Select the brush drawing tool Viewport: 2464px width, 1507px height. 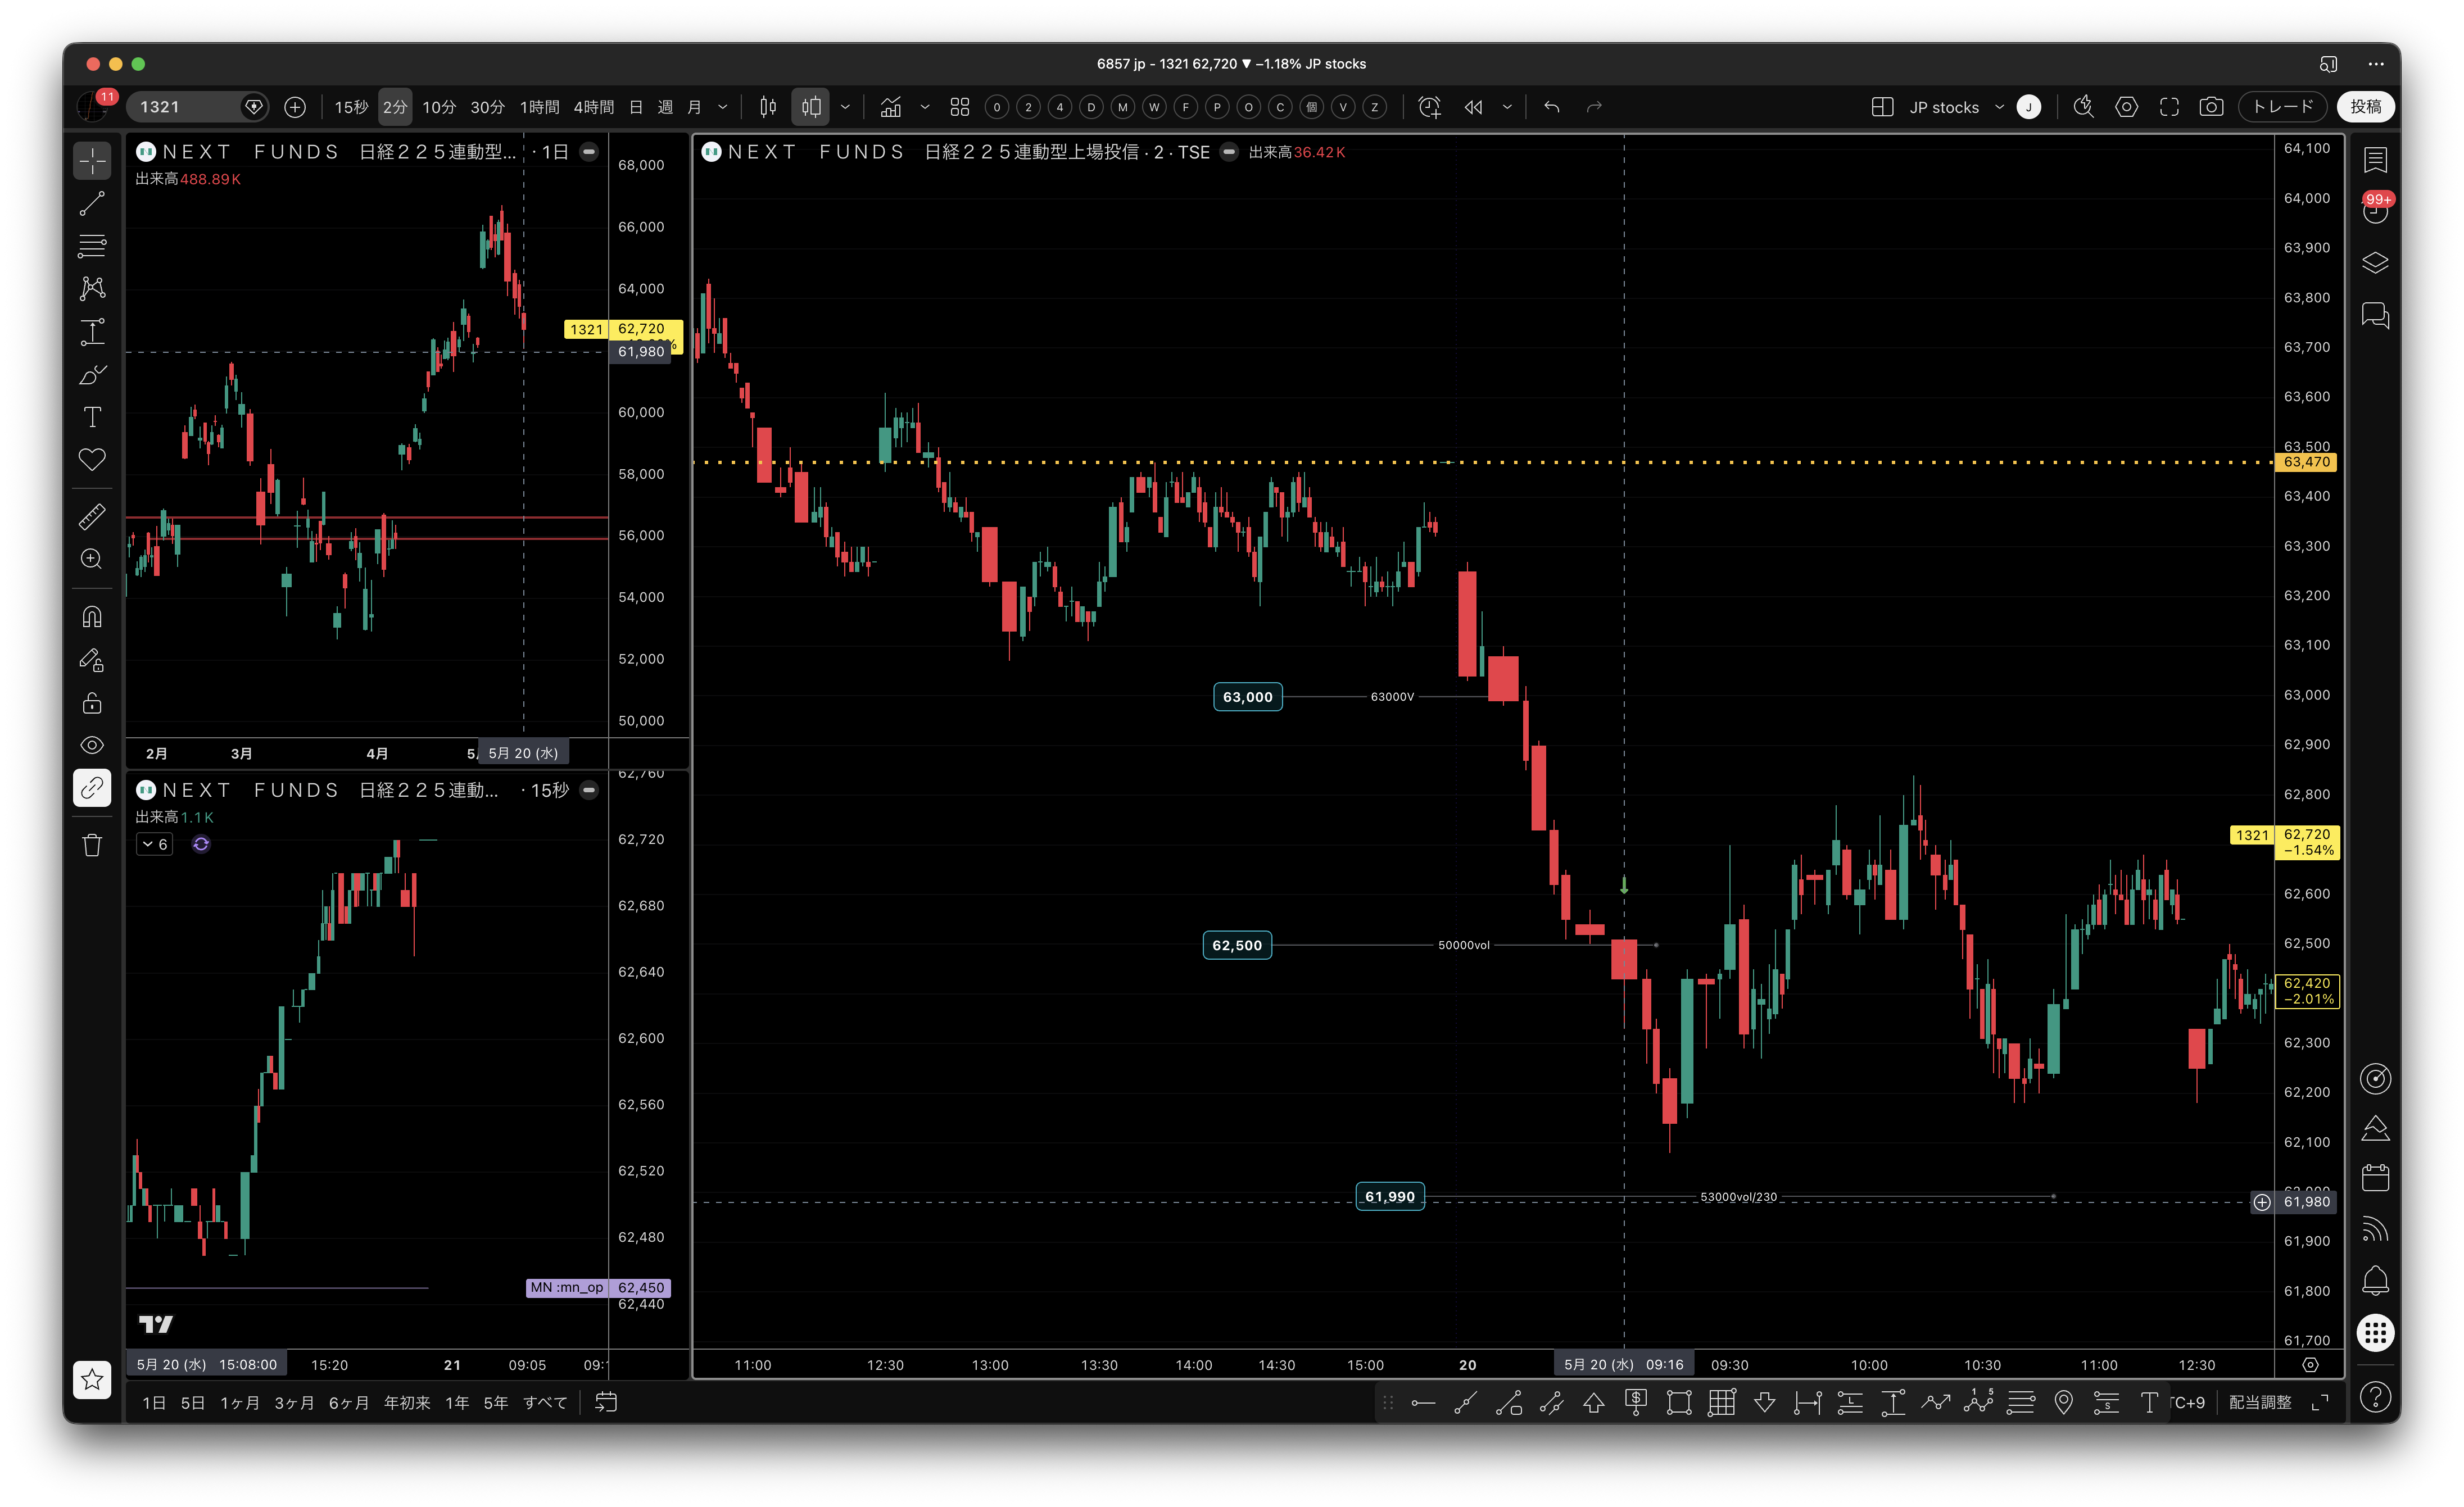click(92, 375)
